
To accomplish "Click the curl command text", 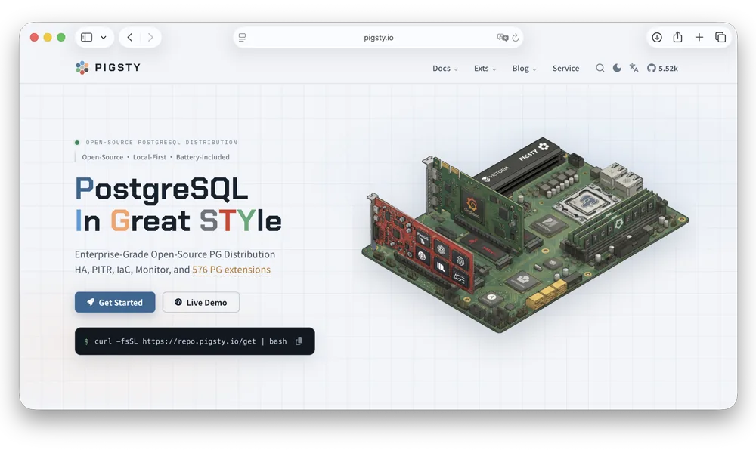I will click(191, 341).
